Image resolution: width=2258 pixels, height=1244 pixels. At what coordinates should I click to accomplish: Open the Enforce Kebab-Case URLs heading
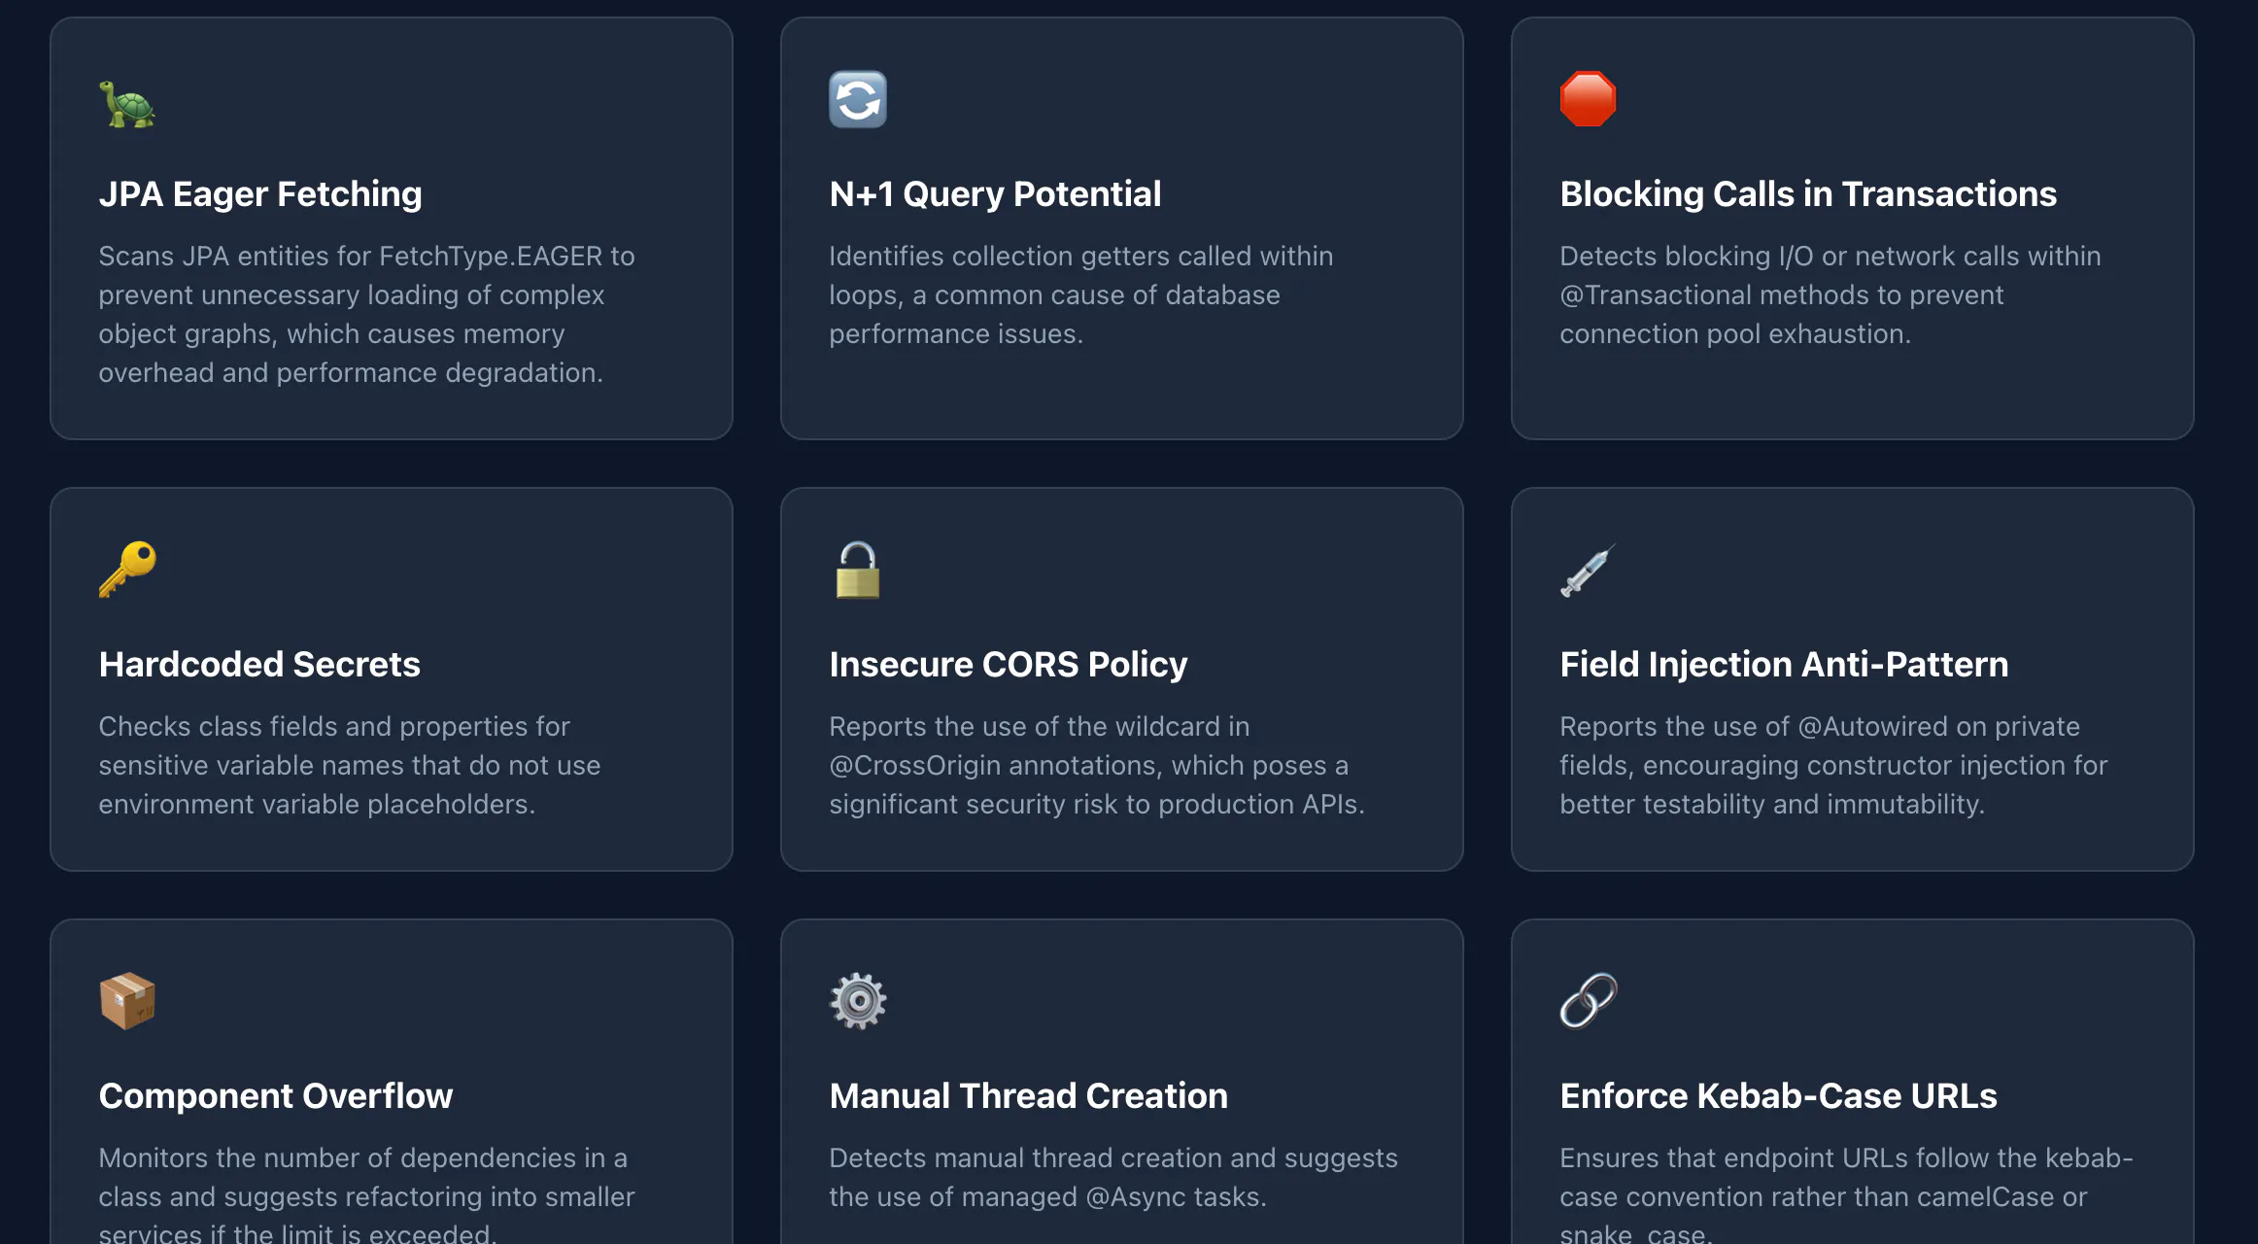(x=1778, y=1095)
